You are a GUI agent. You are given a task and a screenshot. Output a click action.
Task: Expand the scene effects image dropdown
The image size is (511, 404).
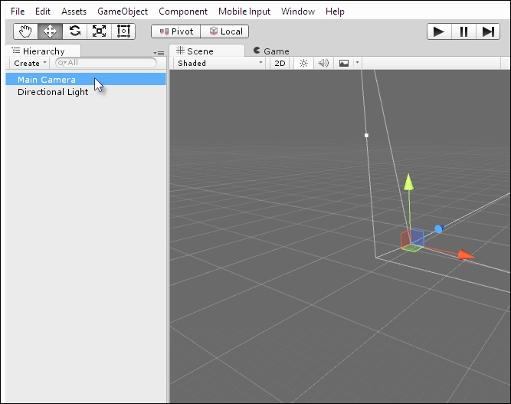coord(357,63)
